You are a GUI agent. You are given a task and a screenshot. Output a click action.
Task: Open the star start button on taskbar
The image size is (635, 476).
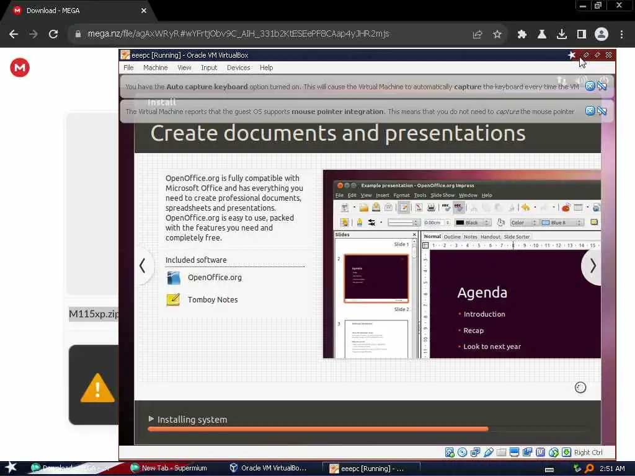click(x=11, y=467)
